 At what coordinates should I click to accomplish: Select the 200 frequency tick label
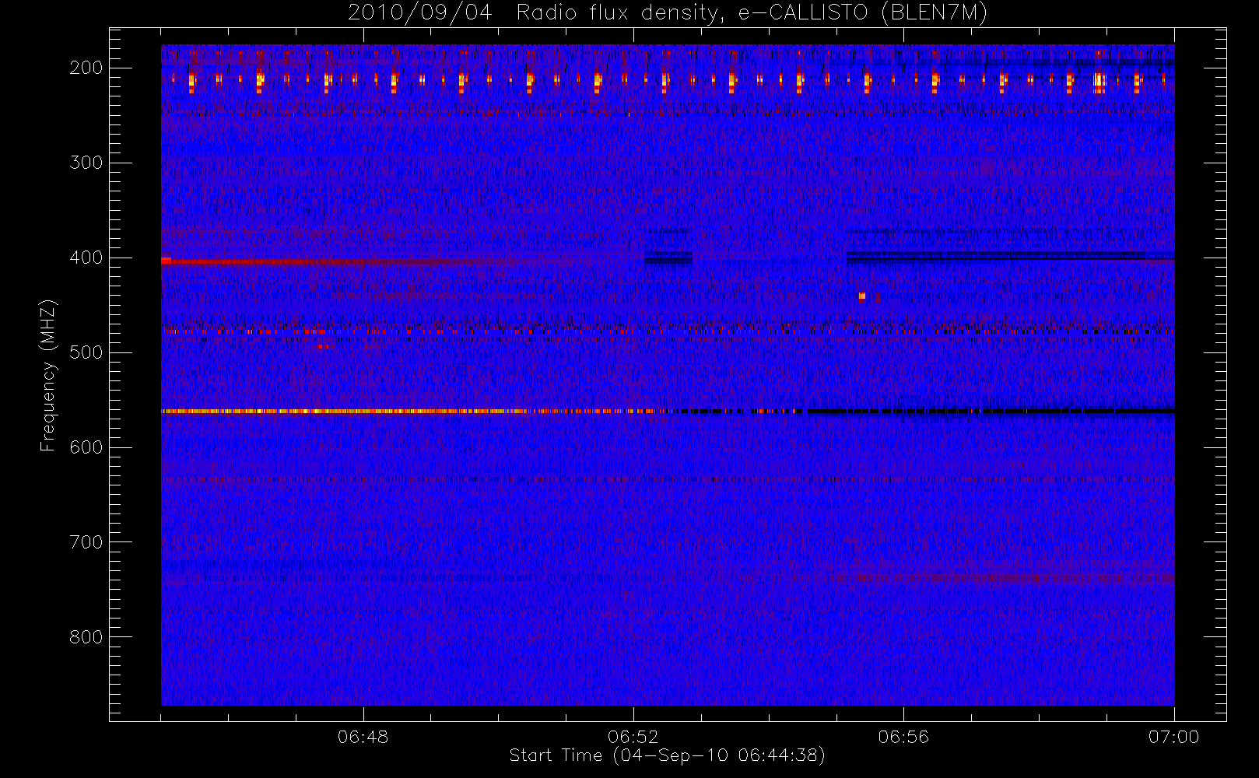click(x=86, y=68)
